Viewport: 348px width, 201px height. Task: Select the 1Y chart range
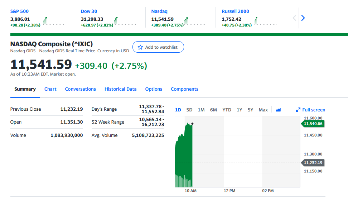(x=239, y=110)
